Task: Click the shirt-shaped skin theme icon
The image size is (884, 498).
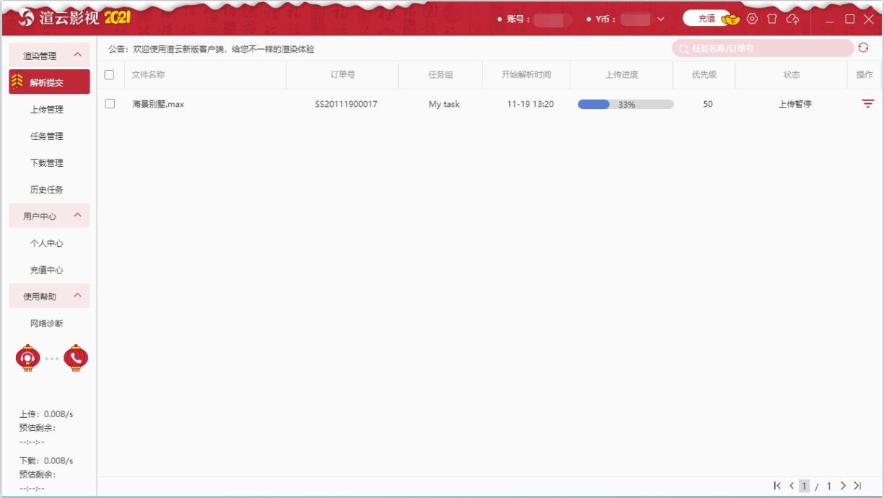Action: tap(772, 19)
